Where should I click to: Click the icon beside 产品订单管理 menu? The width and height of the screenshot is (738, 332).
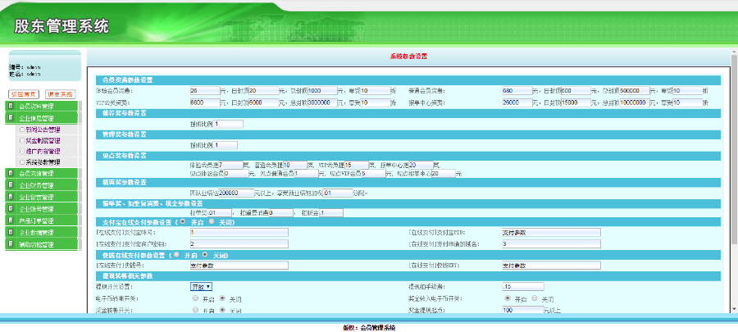11,221
